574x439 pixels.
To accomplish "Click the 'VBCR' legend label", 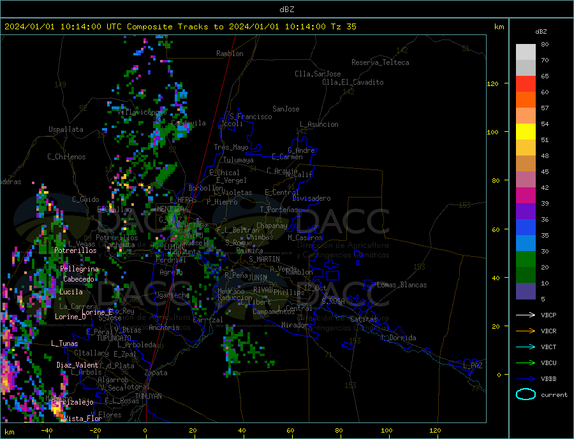I will (548, 331).
